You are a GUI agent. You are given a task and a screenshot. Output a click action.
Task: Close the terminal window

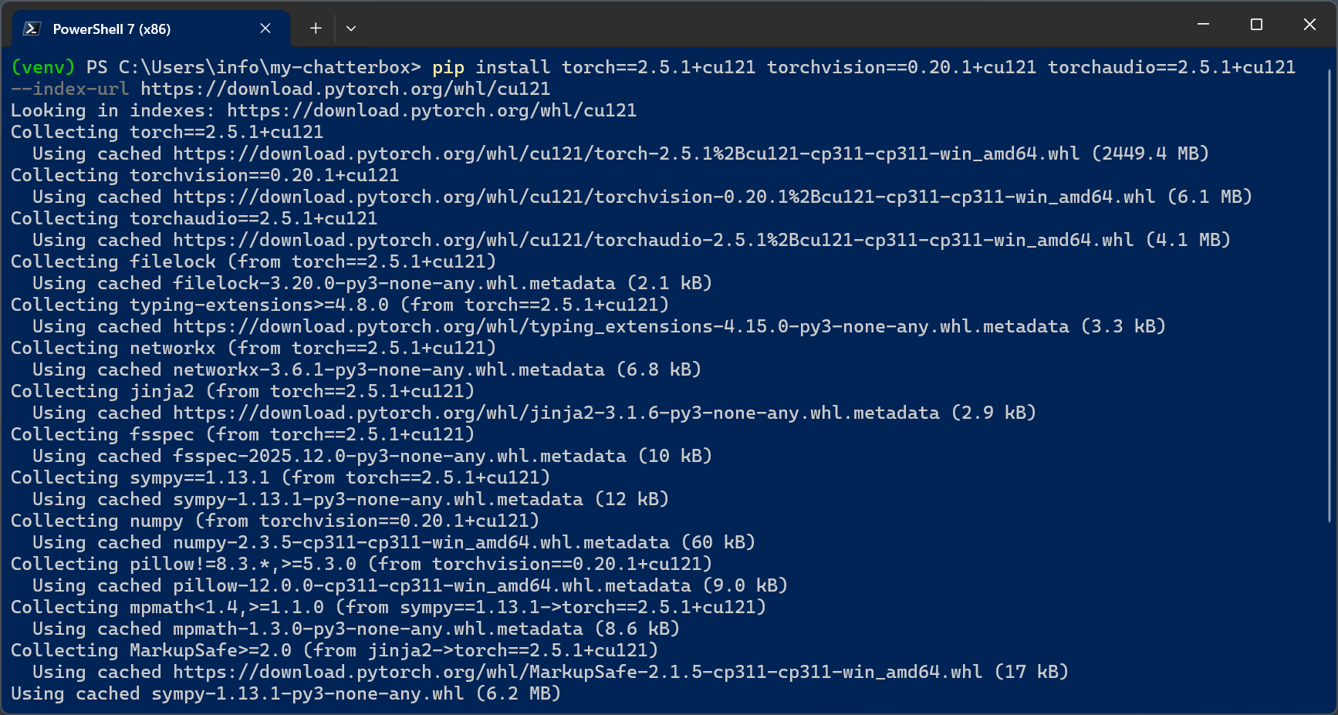click(1309, 25)
